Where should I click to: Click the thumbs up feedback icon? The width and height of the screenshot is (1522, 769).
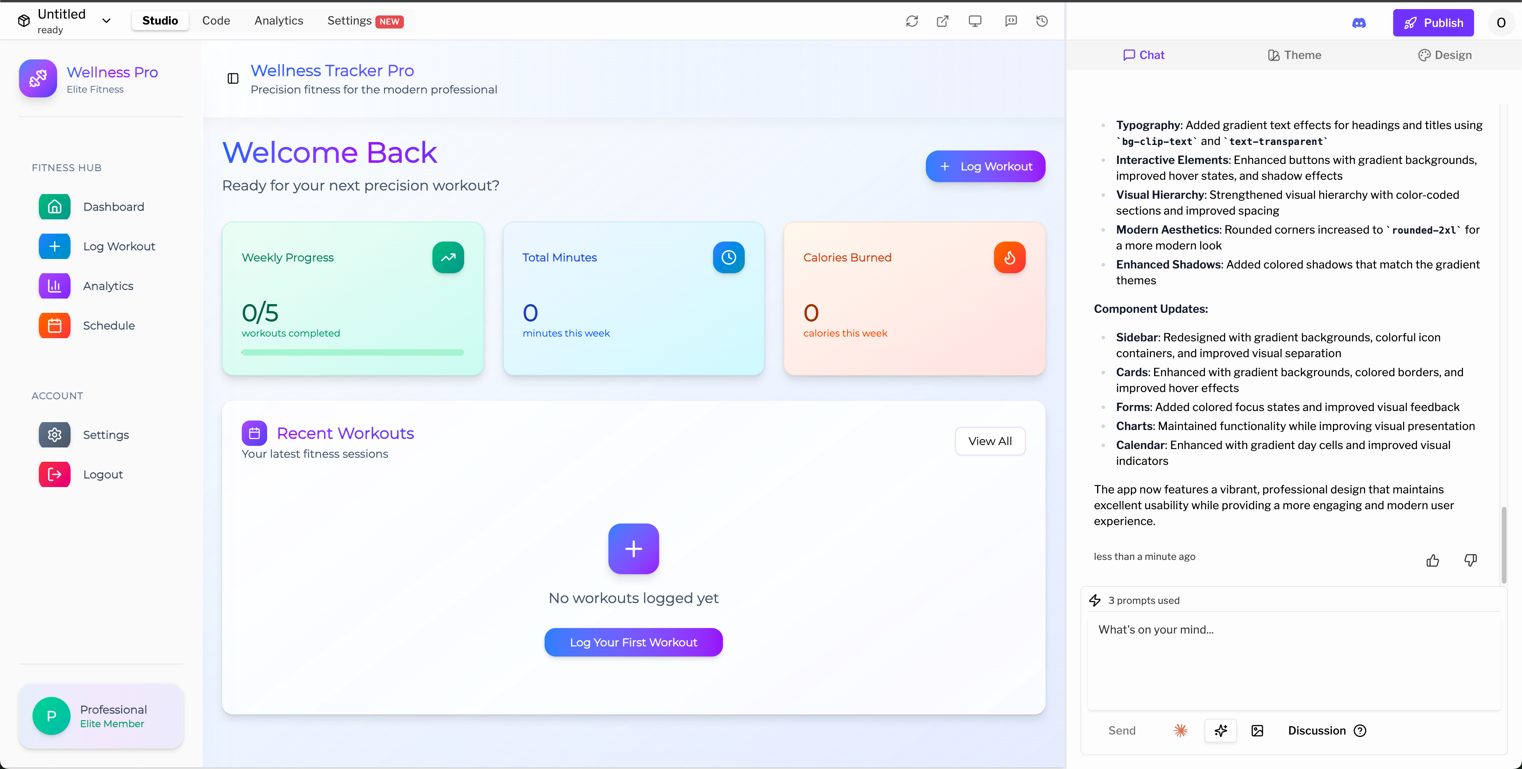point(1433,561)
